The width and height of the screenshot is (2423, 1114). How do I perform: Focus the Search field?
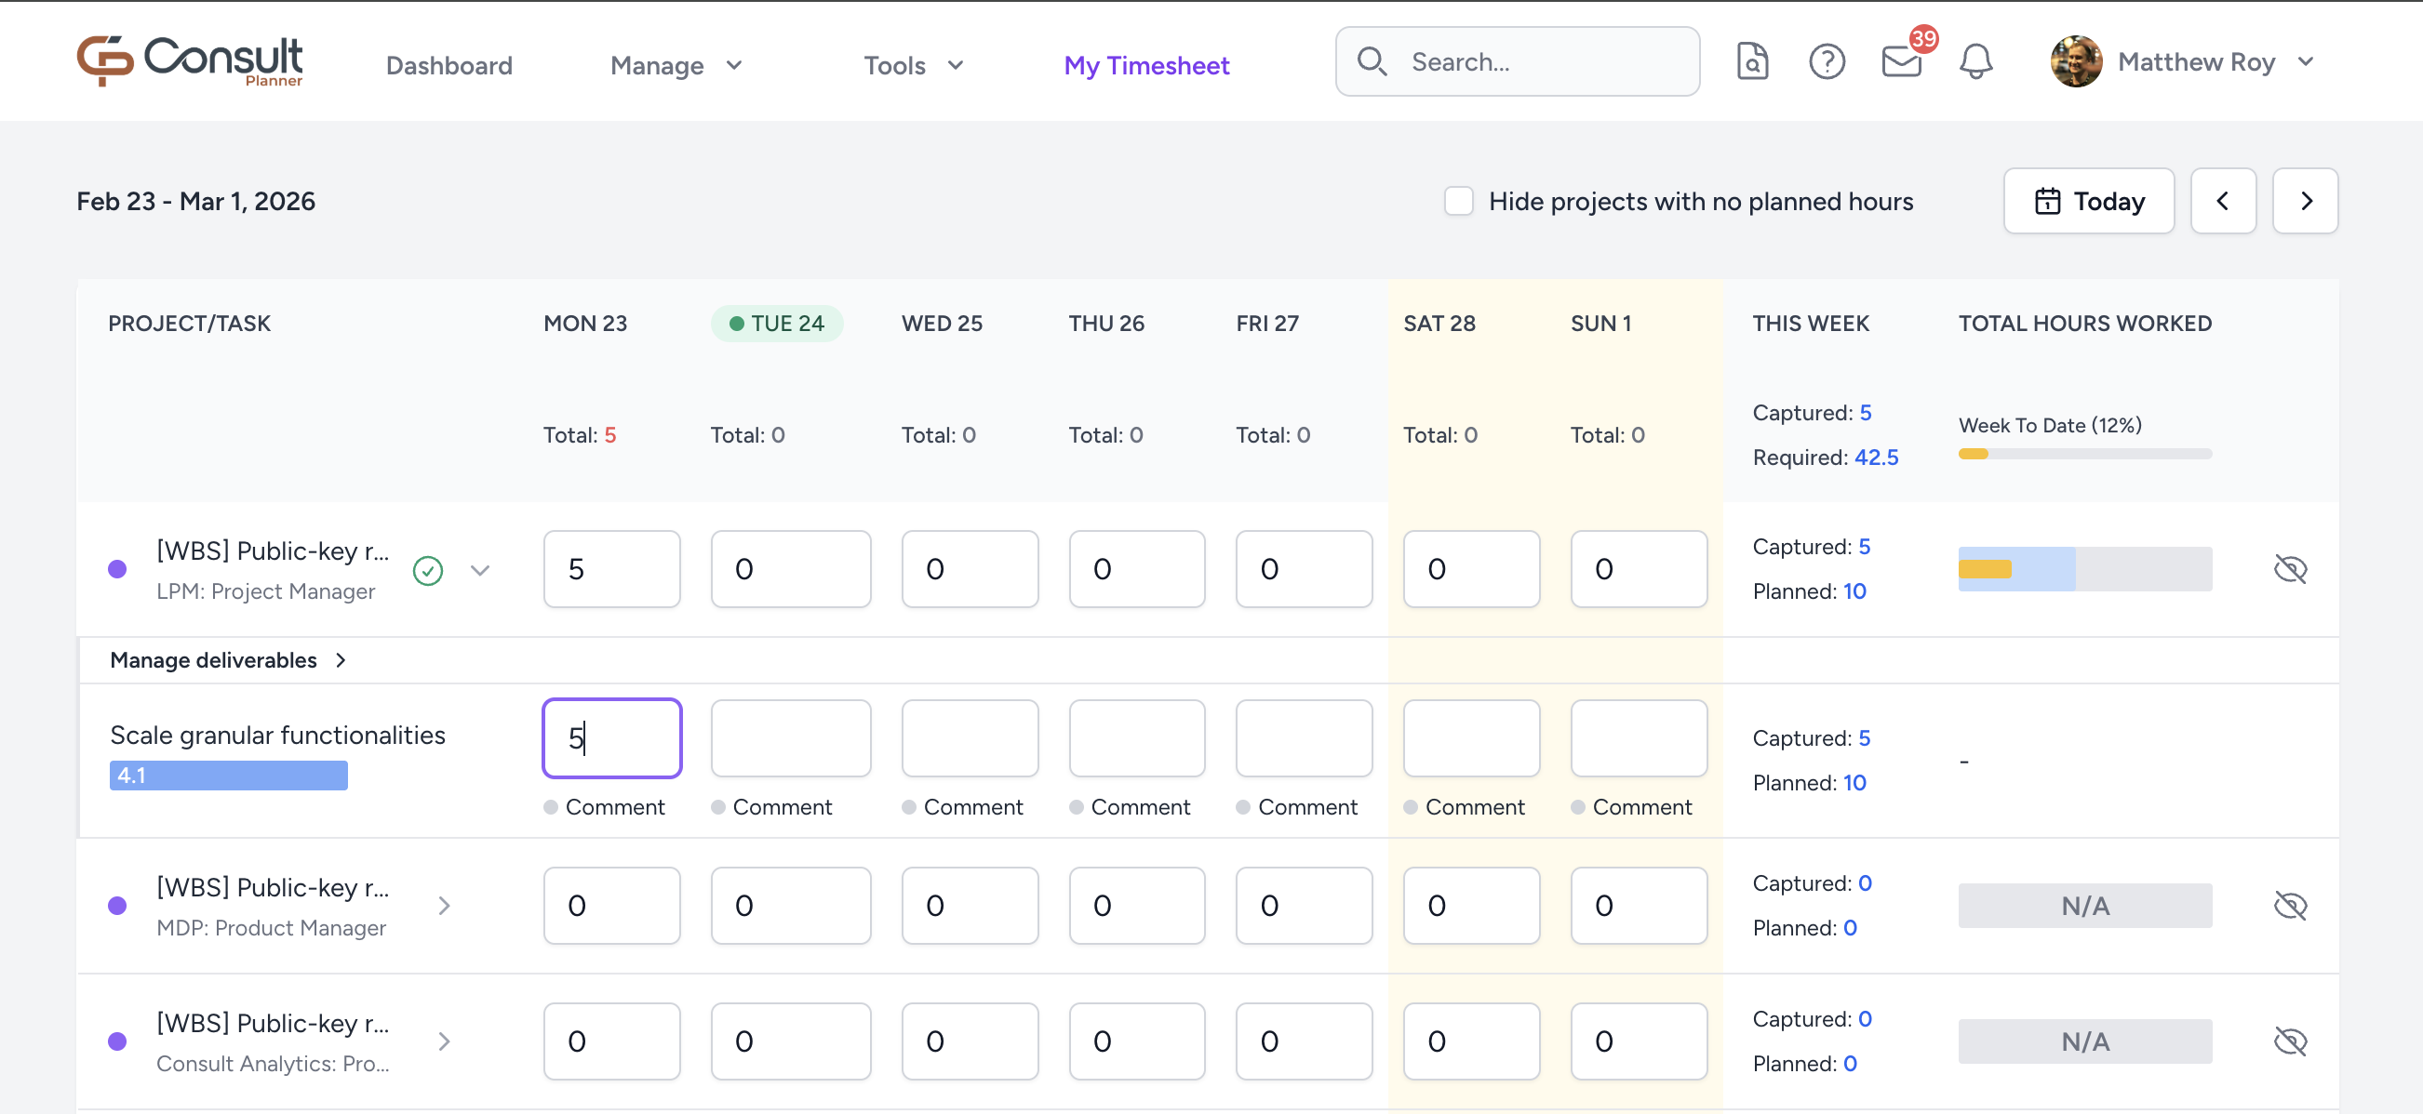(1518, 62)
